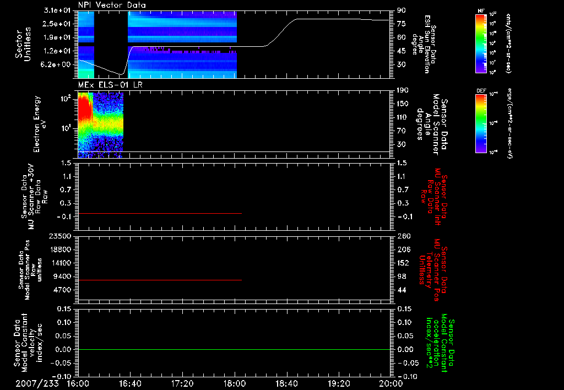Click the red trace in MU Scanner +30V panel
The height and width of the screenshot is (390, 564).
[x=160, y=213]
